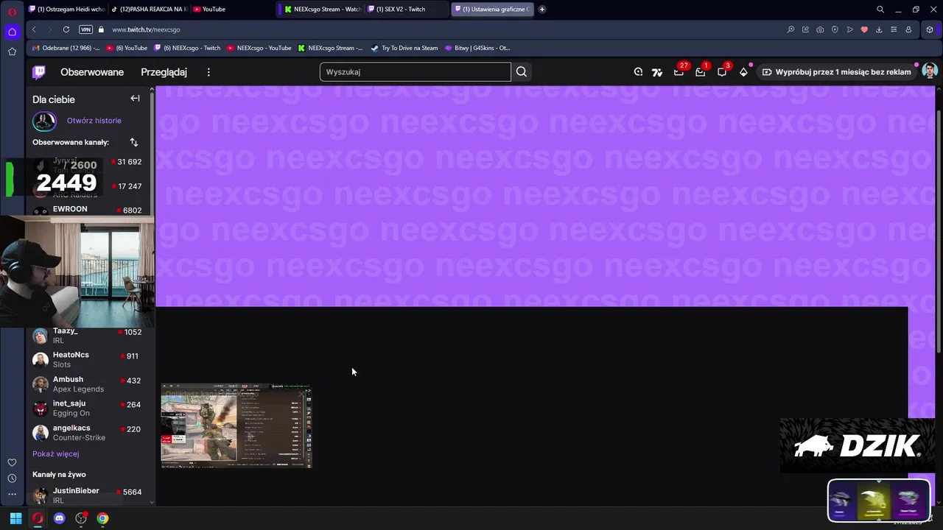Screen dimensions: 943x530
Task: Open the Bits diamond icon
Action: [x=743, y=72]
